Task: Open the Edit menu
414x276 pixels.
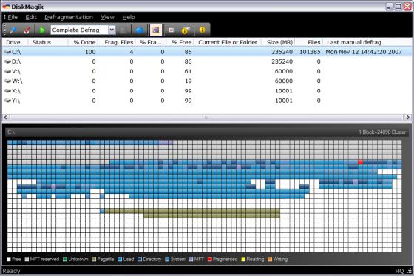Action: (x=31, y=17)
